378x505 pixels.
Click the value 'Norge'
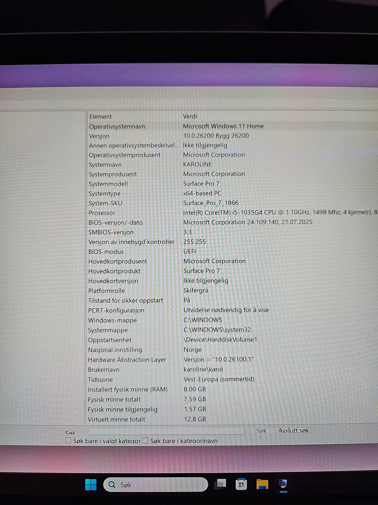[x=193, y=350]
